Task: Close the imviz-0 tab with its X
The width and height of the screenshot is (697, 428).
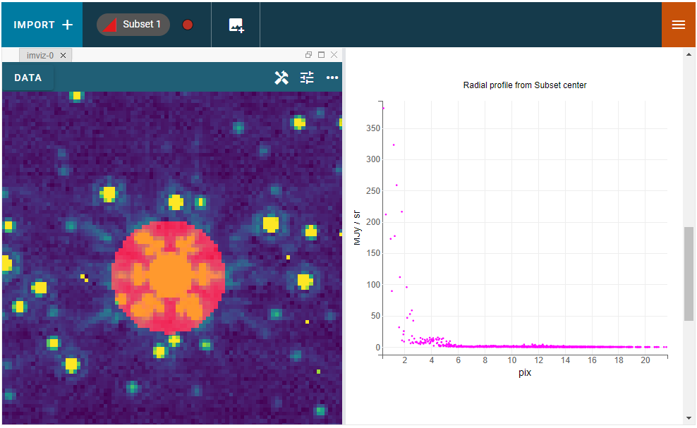Action: (63, 55)
